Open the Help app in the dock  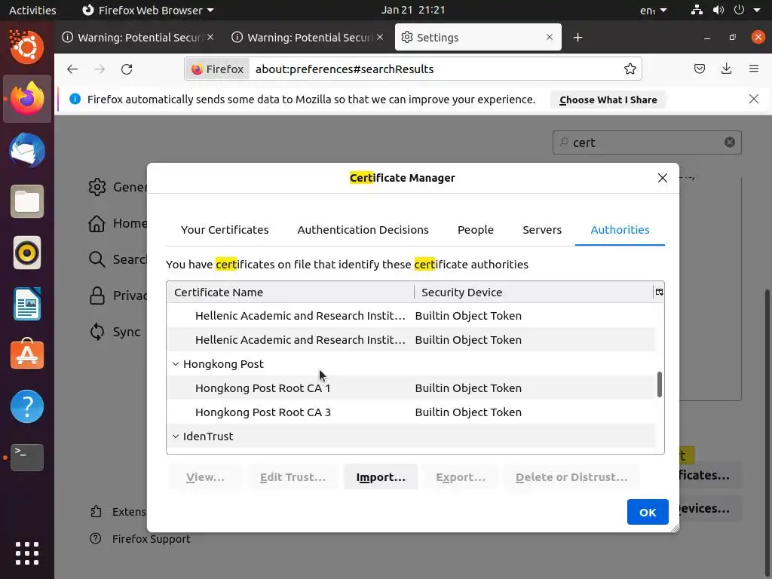27,406
